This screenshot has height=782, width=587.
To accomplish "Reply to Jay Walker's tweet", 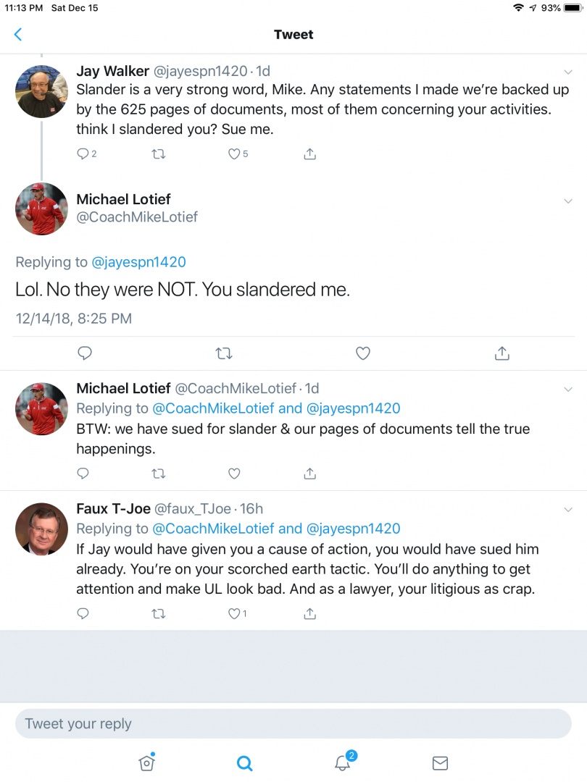I will click(83, 154).
